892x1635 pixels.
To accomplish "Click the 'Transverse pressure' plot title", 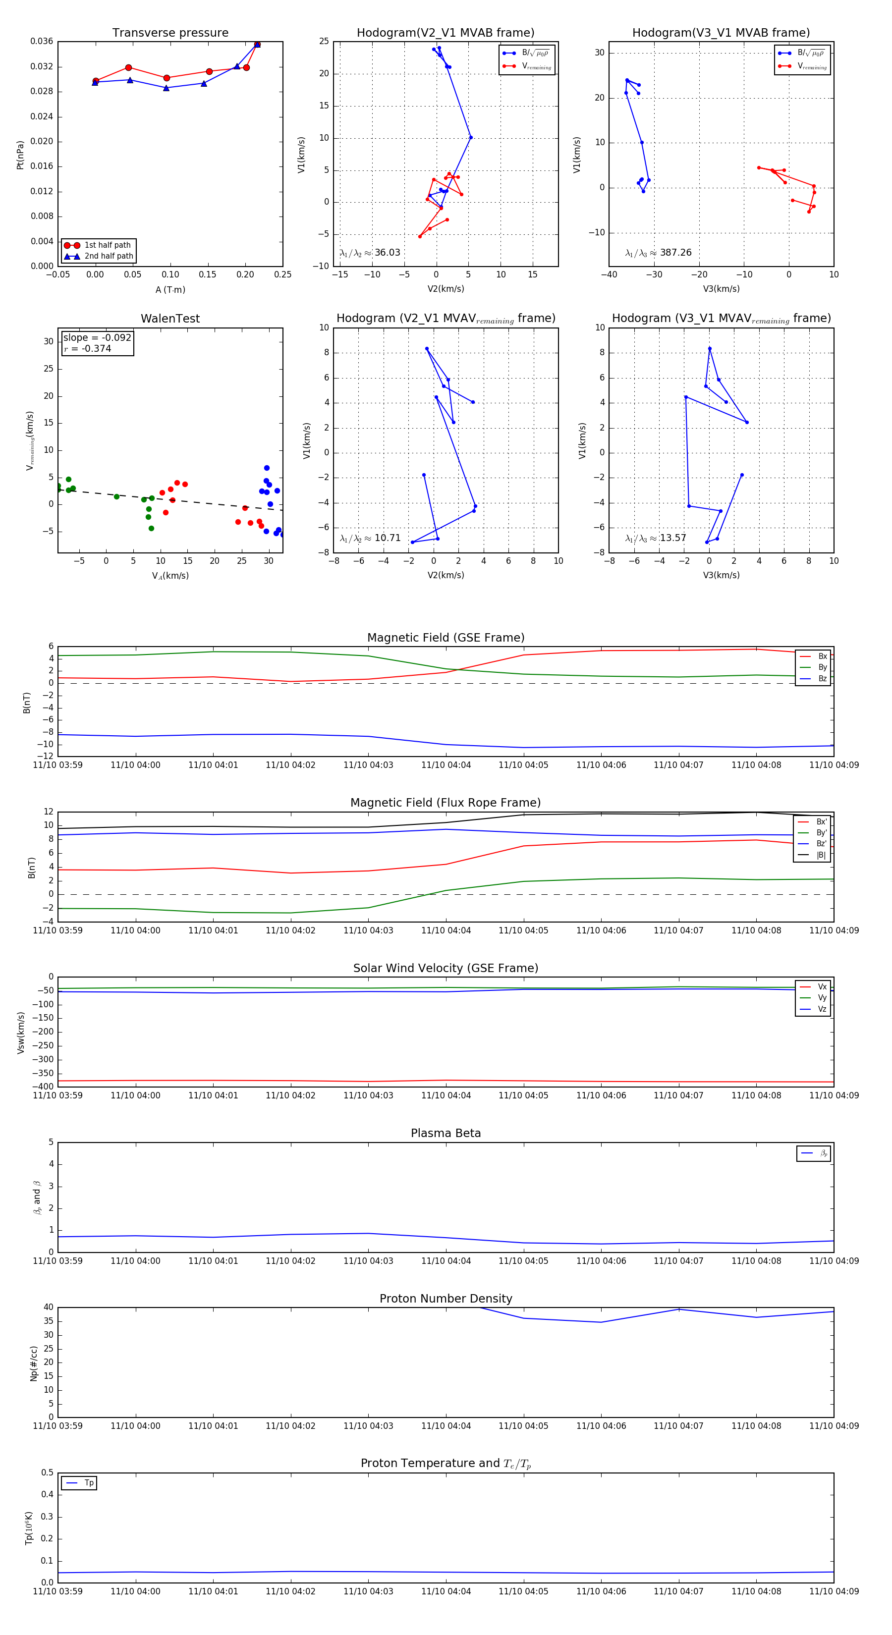I will [170, 32].
